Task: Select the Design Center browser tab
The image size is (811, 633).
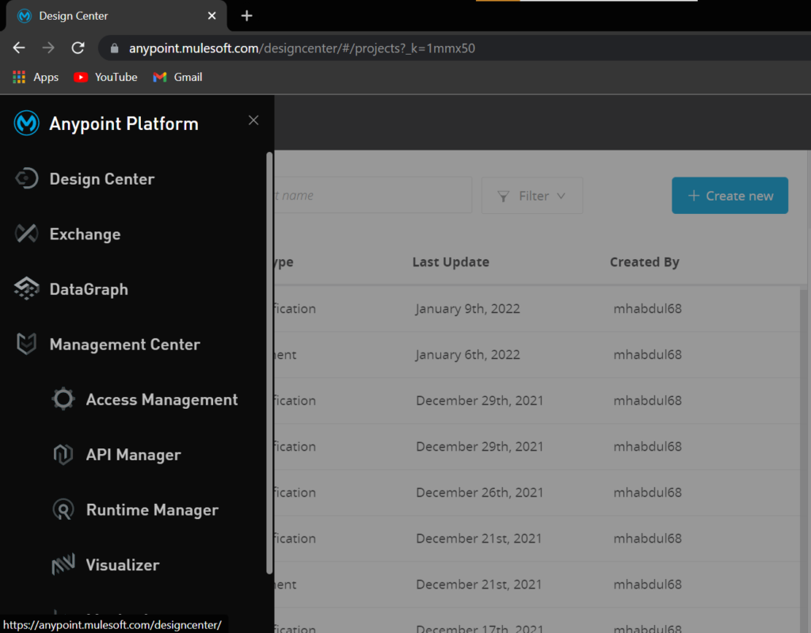Action: point(116,16)
